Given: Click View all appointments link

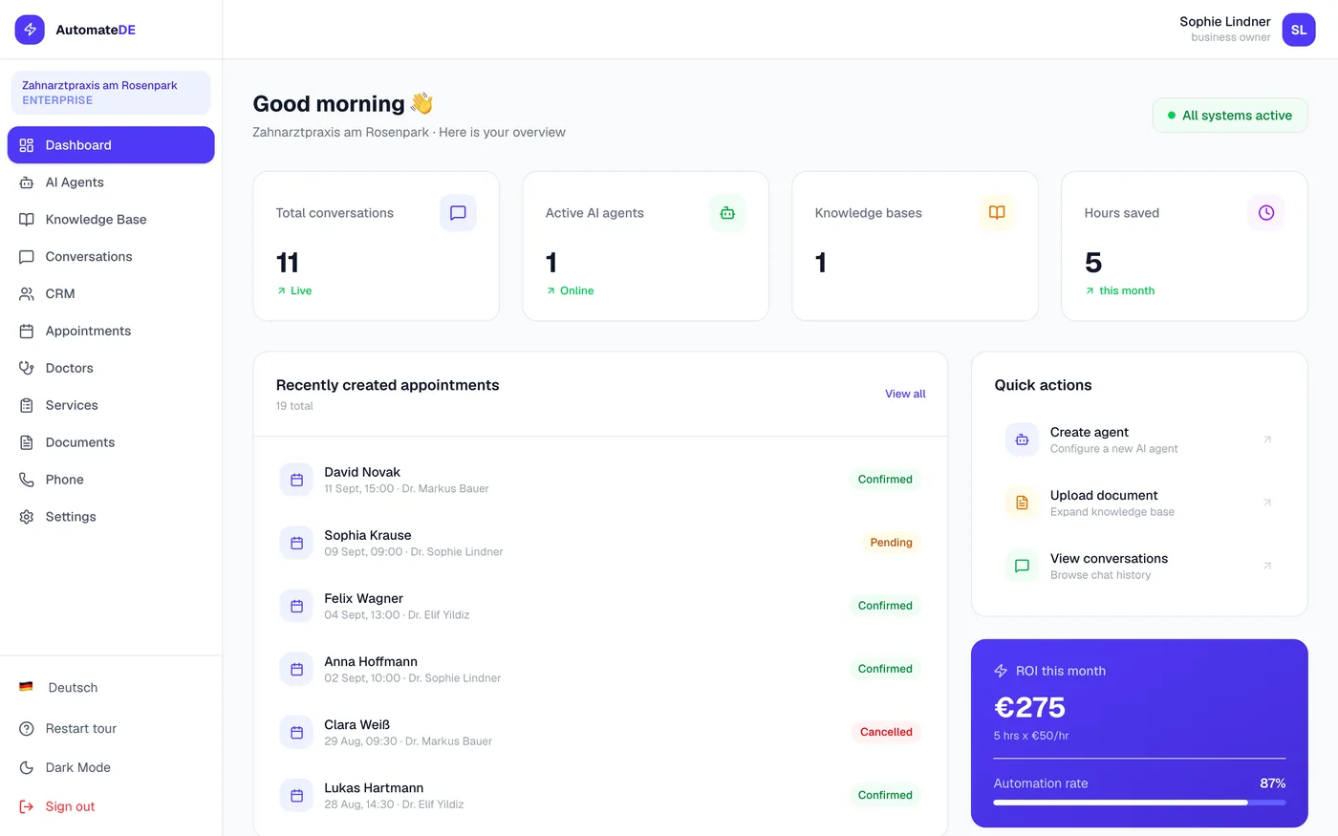Looking at the screenshot, I should 905,394.
